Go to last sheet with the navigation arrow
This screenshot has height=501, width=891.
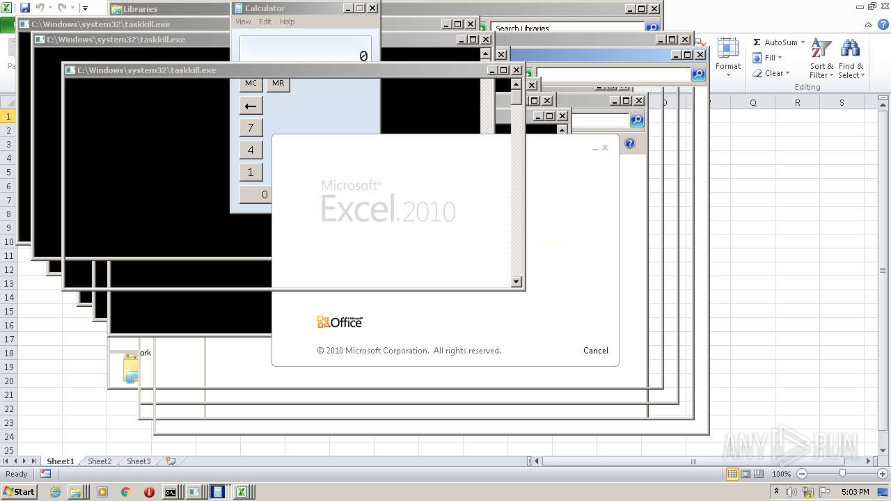[x=33, y=461]
